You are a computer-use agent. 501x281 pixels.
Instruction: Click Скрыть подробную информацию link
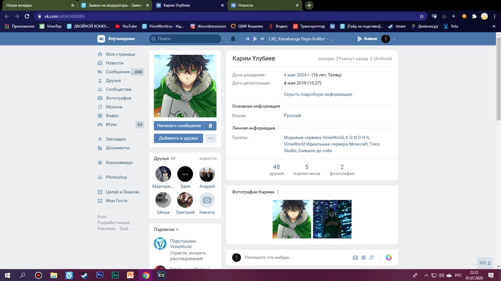click(x=318, y=94)
